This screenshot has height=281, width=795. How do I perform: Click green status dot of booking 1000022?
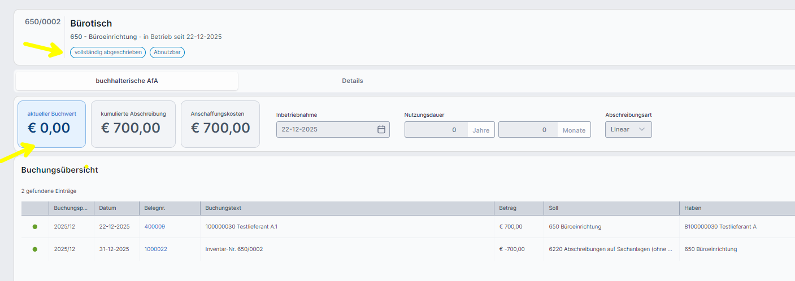click(35, 249)
